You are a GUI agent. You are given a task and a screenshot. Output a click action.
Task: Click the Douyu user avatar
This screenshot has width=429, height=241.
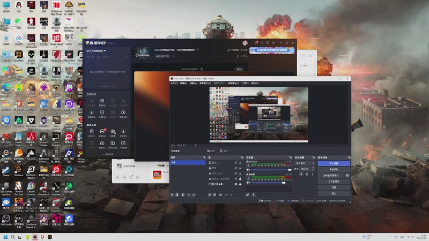[245, 43]
